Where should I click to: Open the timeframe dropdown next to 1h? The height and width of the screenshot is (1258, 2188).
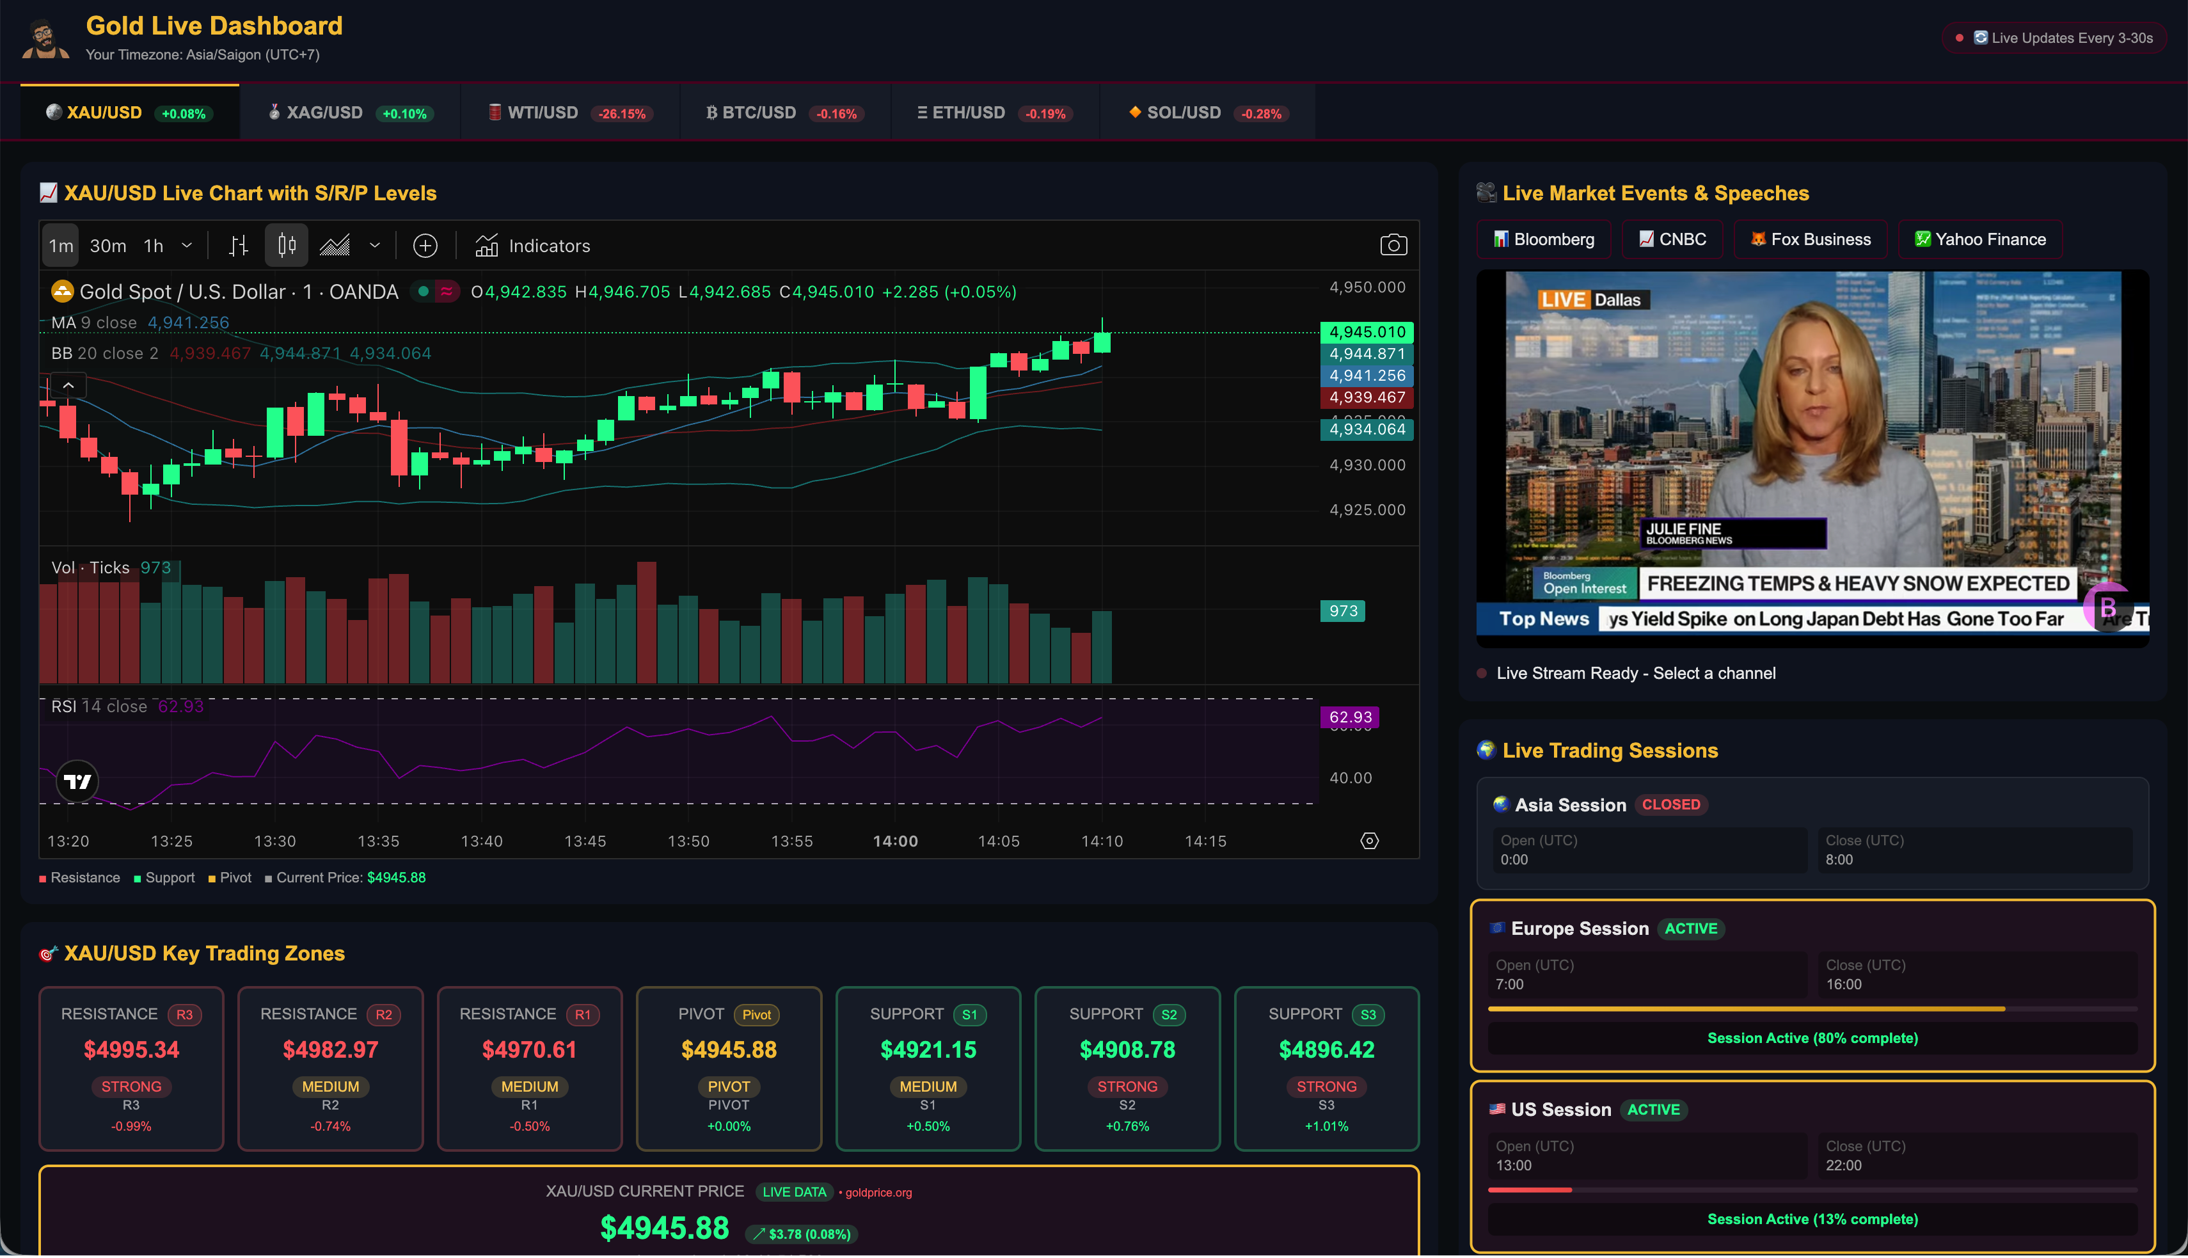(187, 245)
